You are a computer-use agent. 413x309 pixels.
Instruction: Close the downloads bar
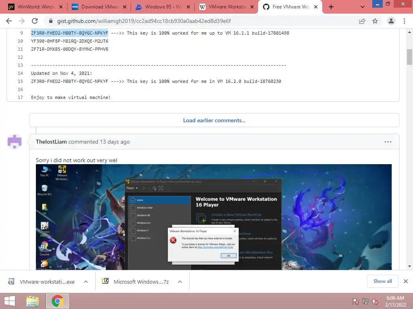pyautogui.click(x=406, y=281)
